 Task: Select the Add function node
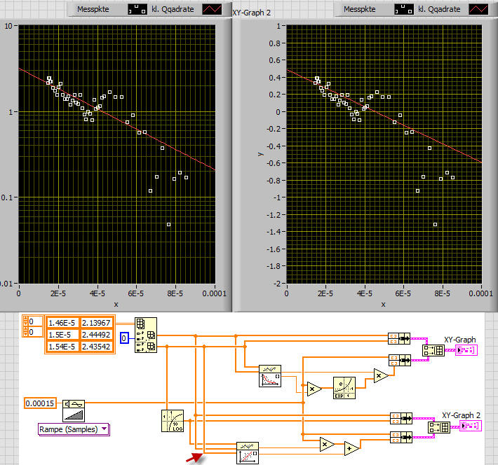351,448
